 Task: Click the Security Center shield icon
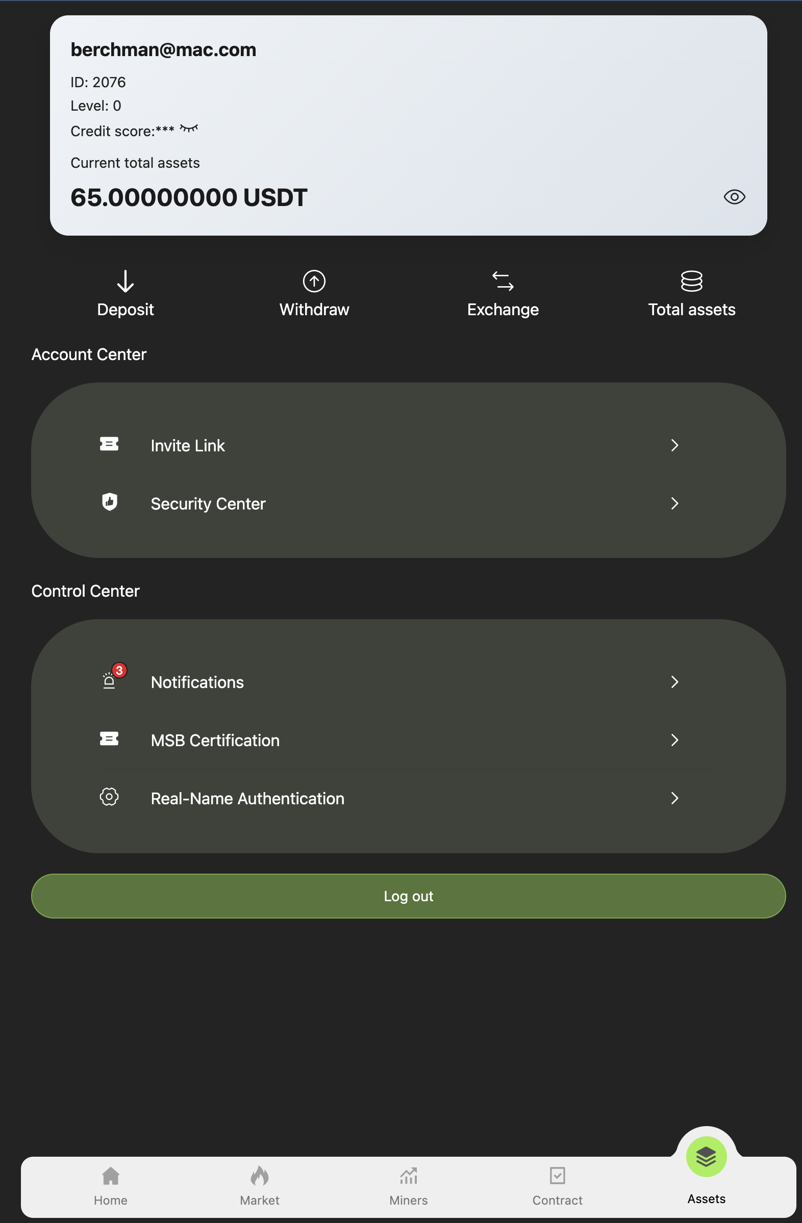[x=110, y=501]
